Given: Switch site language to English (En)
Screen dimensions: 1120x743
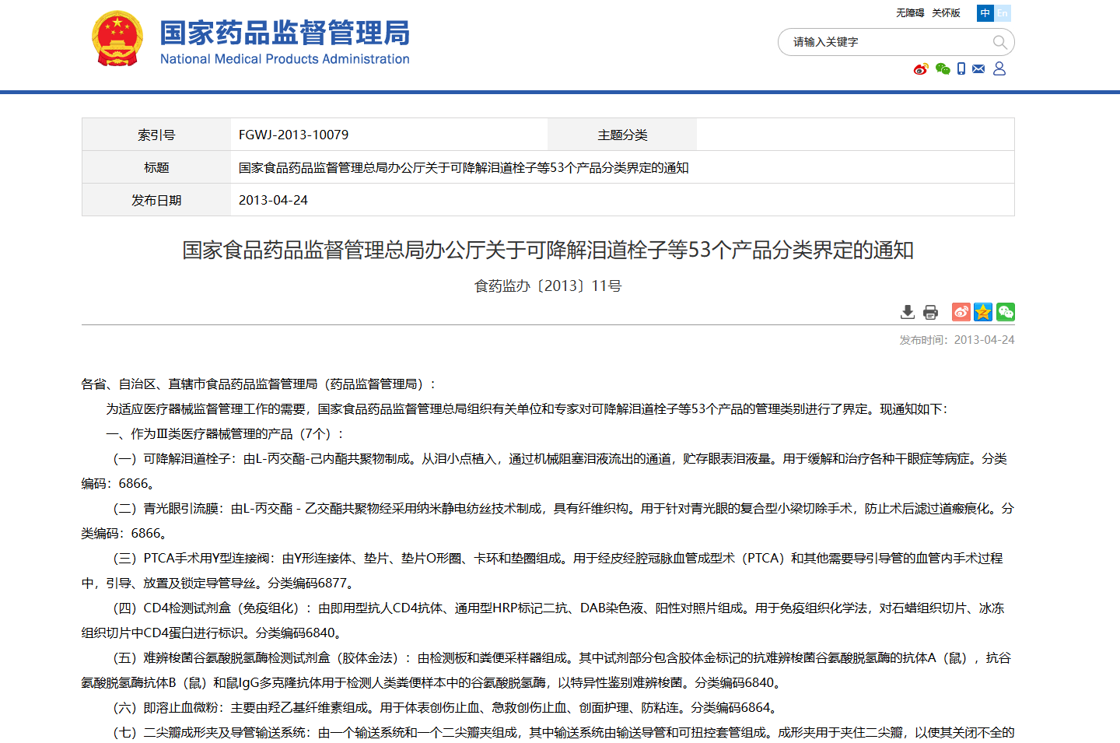Looking at the screenshot, I should 1003,13.
